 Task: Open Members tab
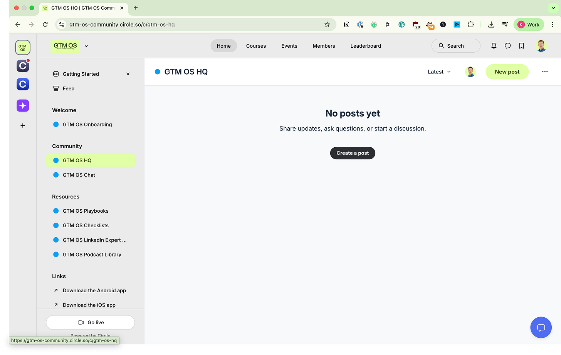click(x=324, y=46)
